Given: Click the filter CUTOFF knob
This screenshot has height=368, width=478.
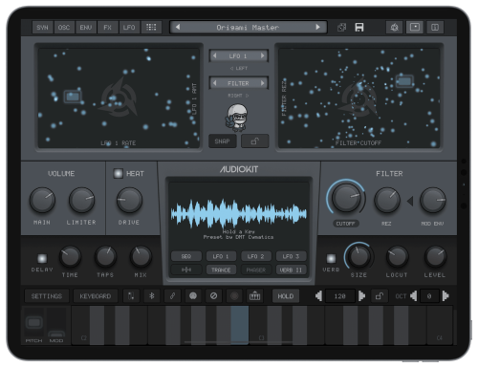Looking at the screenshot, I should (x=346, y=199).
